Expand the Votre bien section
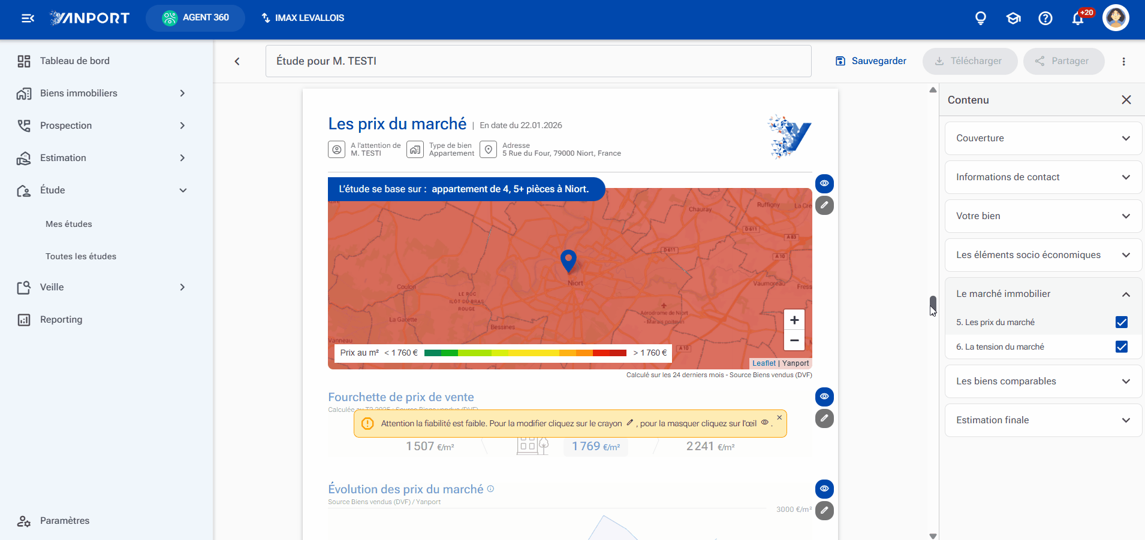Viewport: 1145px width, 540px height. [1043, 216]
